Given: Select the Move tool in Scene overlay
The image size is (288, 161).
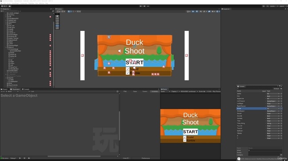Looking at the screenshot, I should click(x=57, y=19).
